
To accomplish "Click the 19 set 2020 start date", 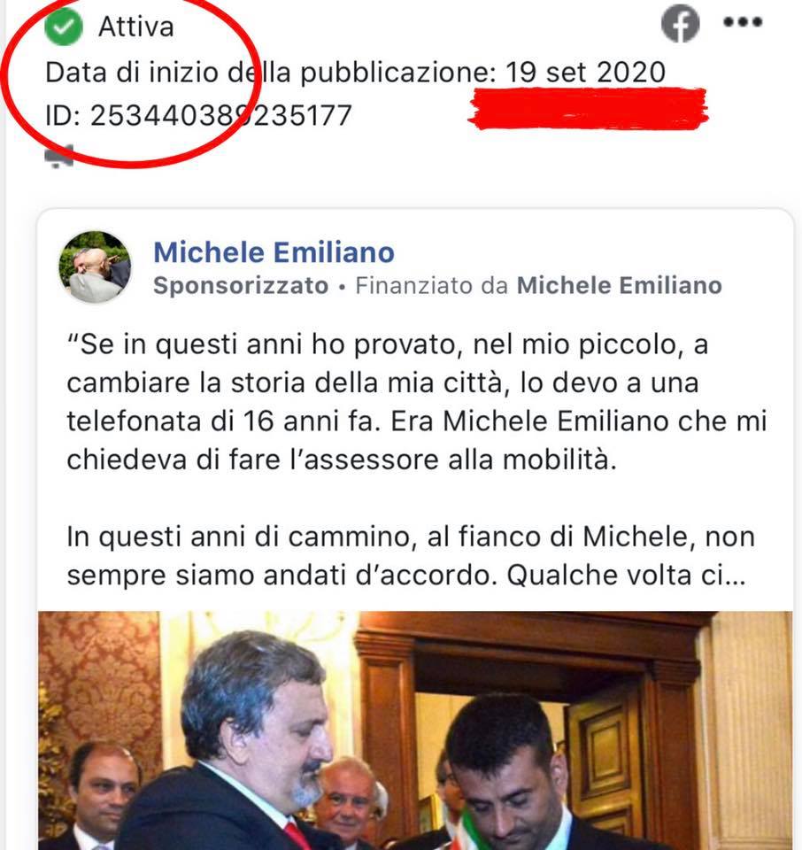I will [x=585, y=72].
